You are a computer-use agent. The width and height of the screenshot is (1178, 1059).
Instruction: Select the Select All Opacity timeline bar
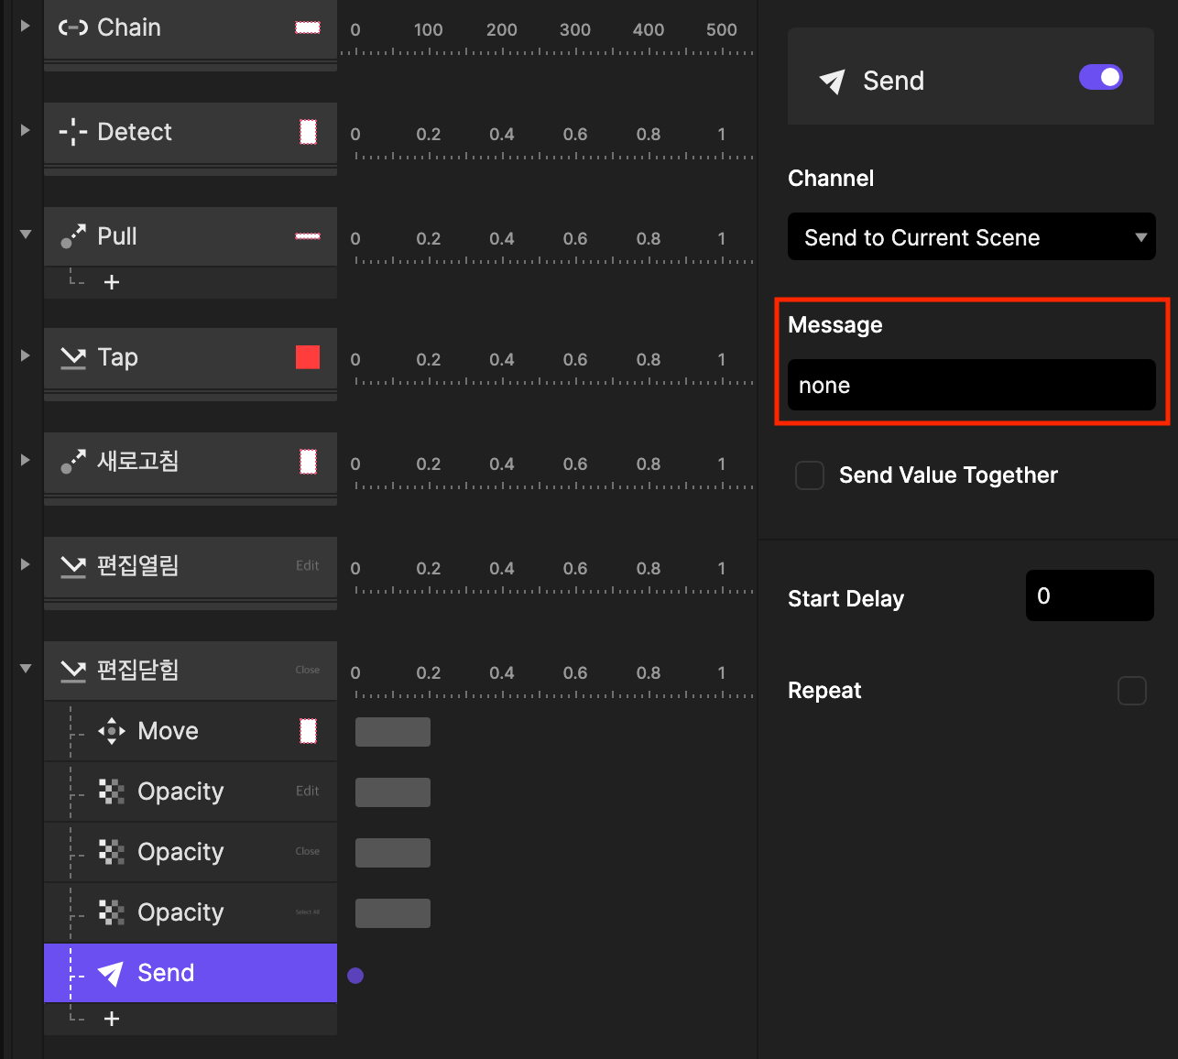pos(393,913)
